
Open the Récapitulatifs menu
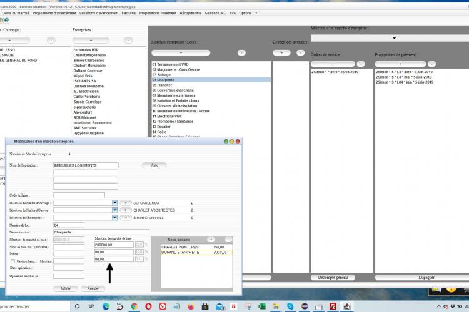point(191,13)
